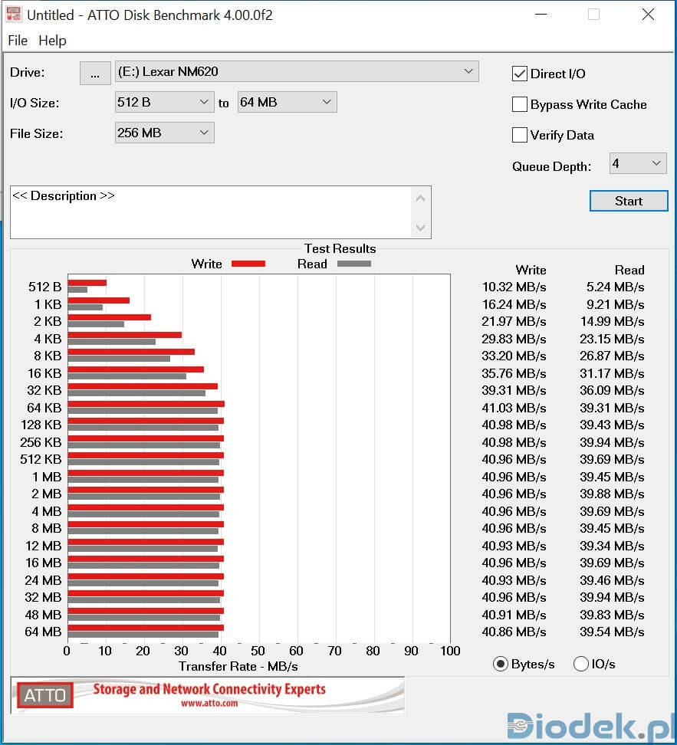Click the gray Read legend swatch
This screenshot has height=745, width=677.
[x=353, y=264]
